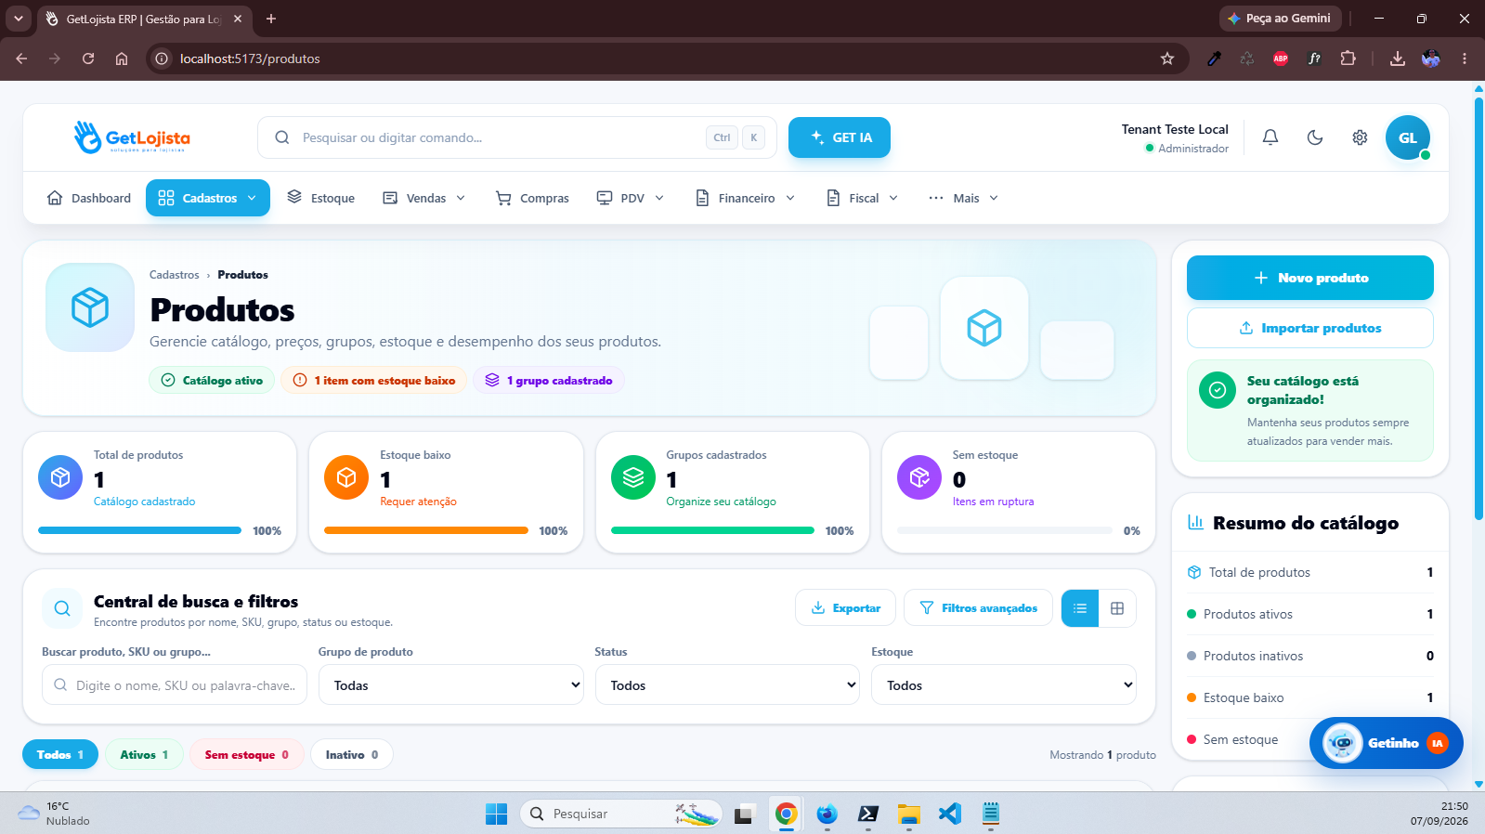Open settings gear icon in header
The image size is (1485, 834).
tap(1360, 137)
